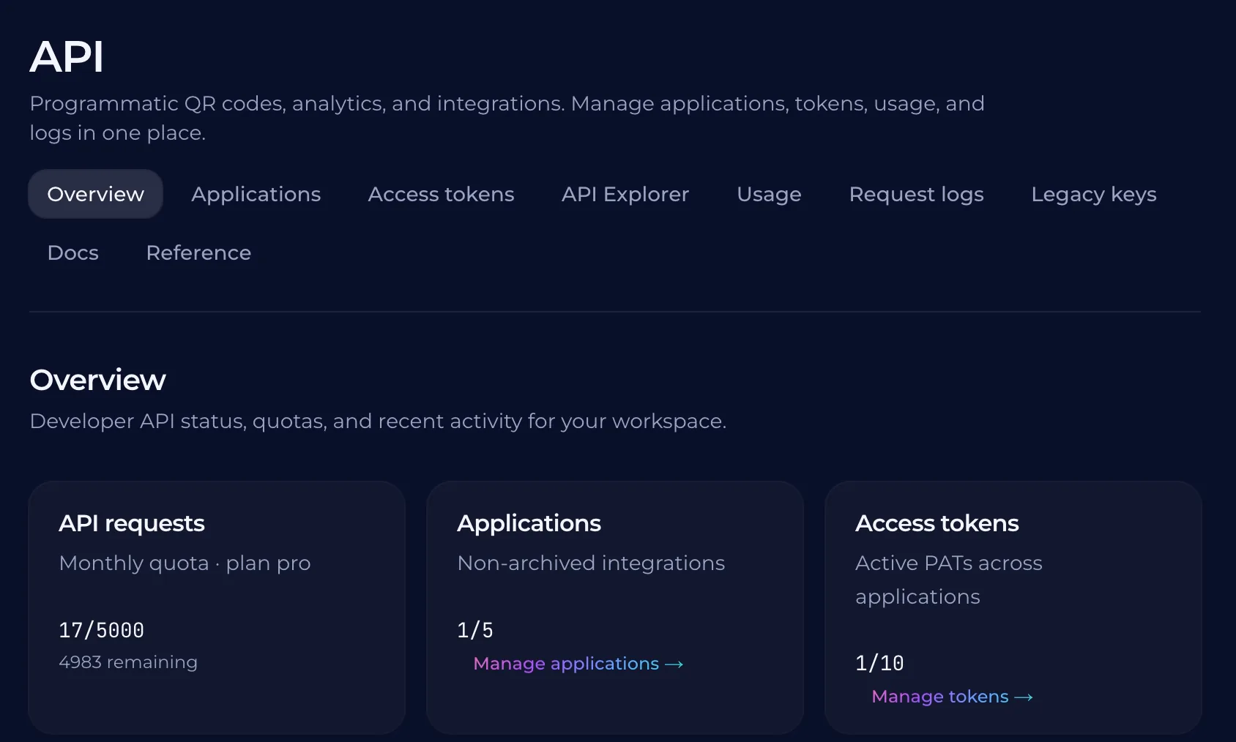Click the API page title

click(67, 56)
